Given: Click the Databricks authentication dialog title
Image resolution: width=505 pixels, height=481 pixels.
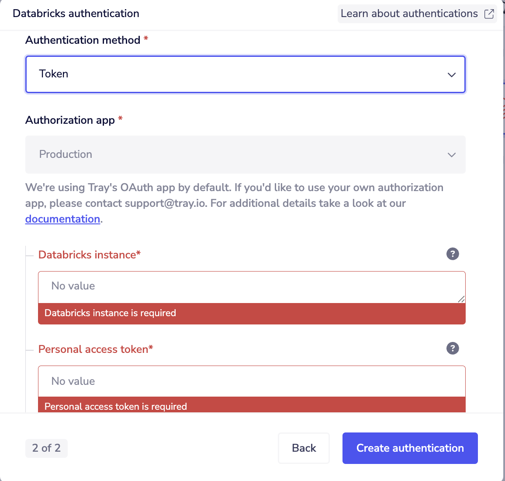Looking at the screenshot, I should tap(76, 14).
